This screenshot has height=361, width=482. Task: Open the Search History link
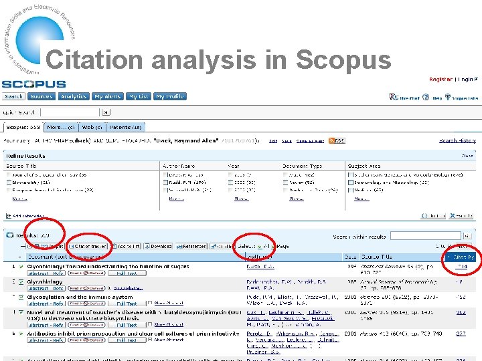[x=457, y=140]
